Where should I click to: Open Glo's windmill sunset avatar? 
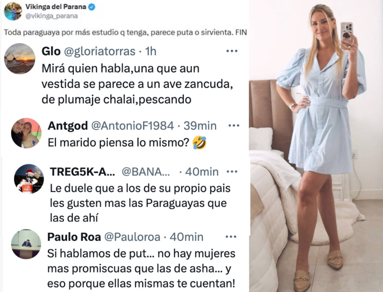19,59
